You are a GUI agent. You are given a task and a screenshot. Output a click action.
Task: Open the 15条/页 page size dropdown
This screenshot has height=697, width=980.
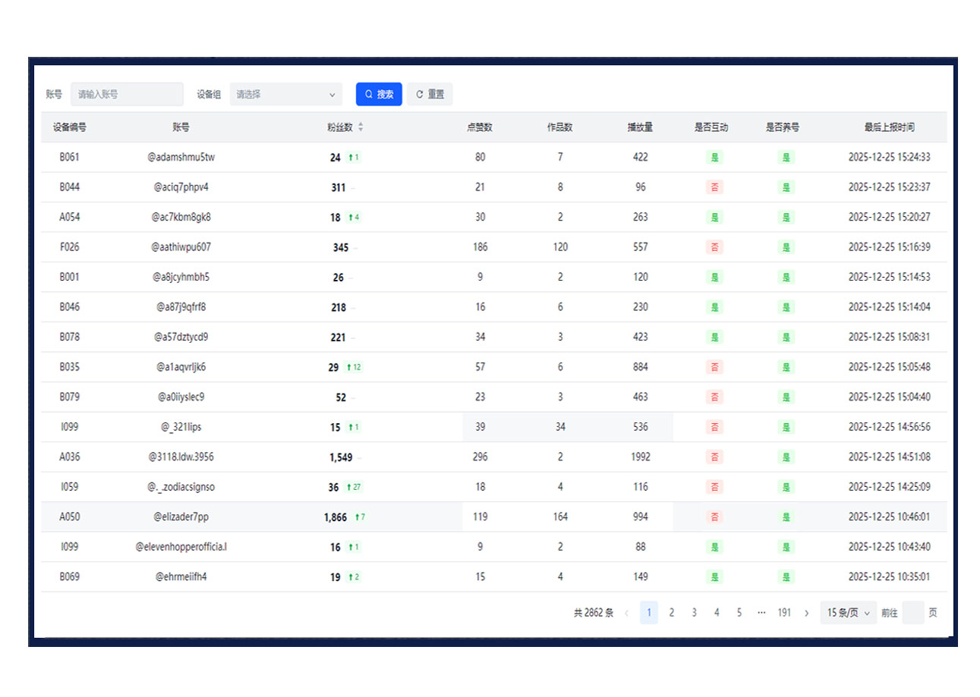pos(848,613)
